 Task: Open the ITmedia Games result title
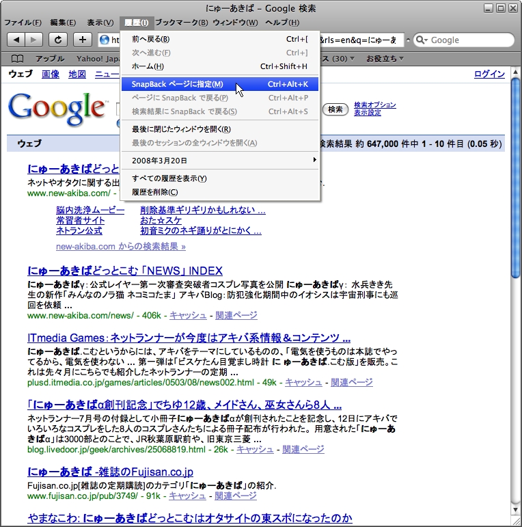click(x=189, y=338)
